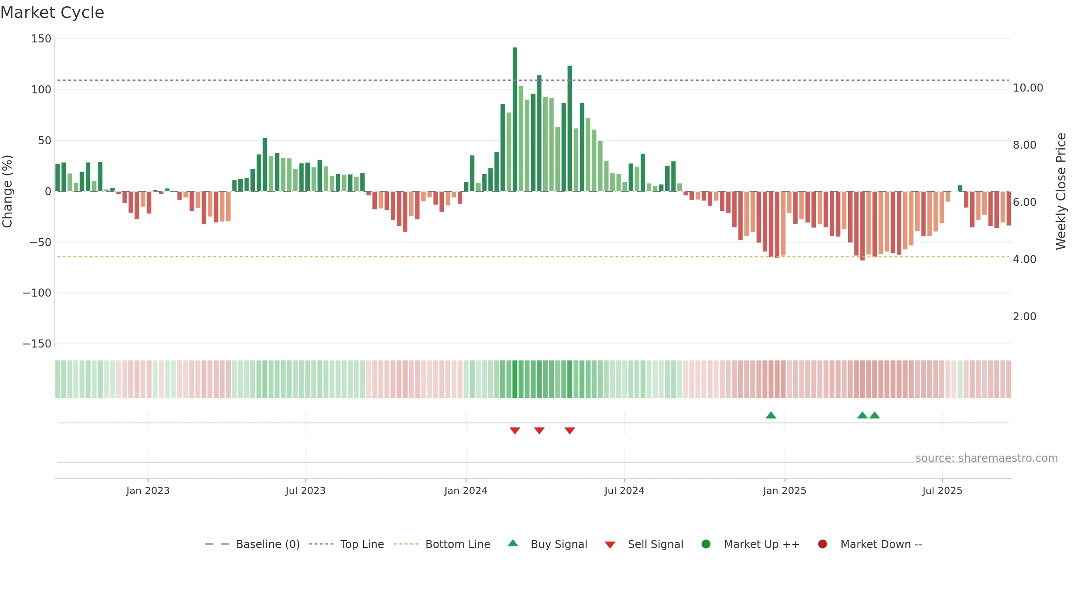The height and width of the screenshot is (603, 1073).
Task: Click the gray dashed Baseline legend swatch
Action: point(217,544)
